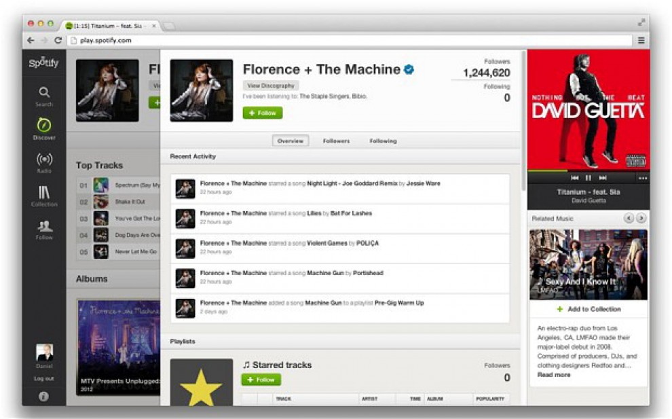Screen dimensions: 672x419
Task: Open song Night Light - Joe Goddard Remix
Action: point(352,183)
